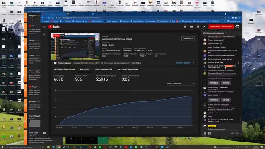265x149 pixels.
Task: Dismiss the bitrate recommendation with X
Action: pyautogui.click(x=193, y=63)
